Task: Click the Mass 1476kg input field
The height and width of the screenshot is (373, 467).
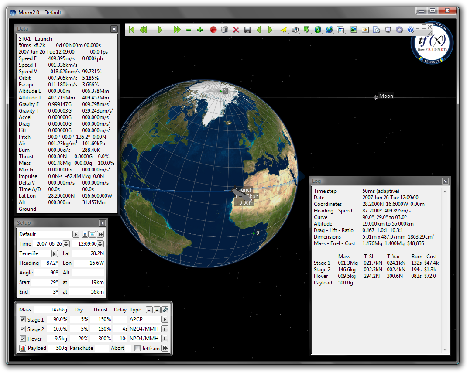Action: [51, 310]
